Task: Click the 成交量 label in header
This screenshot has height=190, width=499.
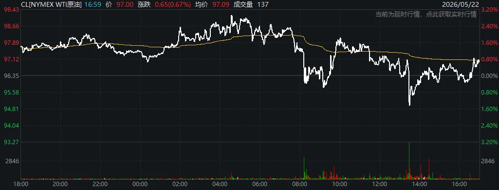Action: pos(242,4)
